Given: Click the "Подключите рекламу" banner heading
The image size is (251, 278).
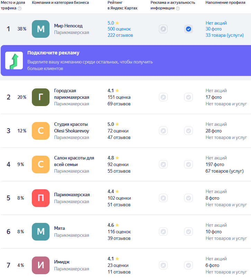Looking at the screenshot, I should [x=53, y=53].
